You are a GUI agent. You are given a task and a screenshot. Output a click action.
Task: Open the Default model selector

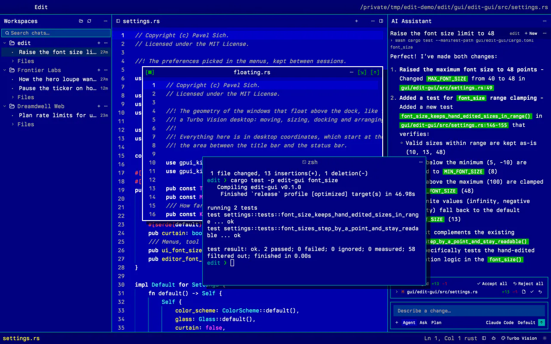(526, 322)
